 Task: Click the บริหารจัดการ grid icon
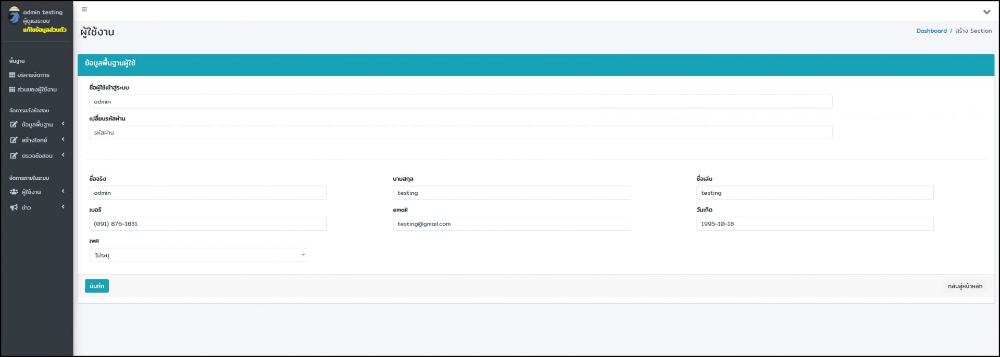click(x=12, y=75)
